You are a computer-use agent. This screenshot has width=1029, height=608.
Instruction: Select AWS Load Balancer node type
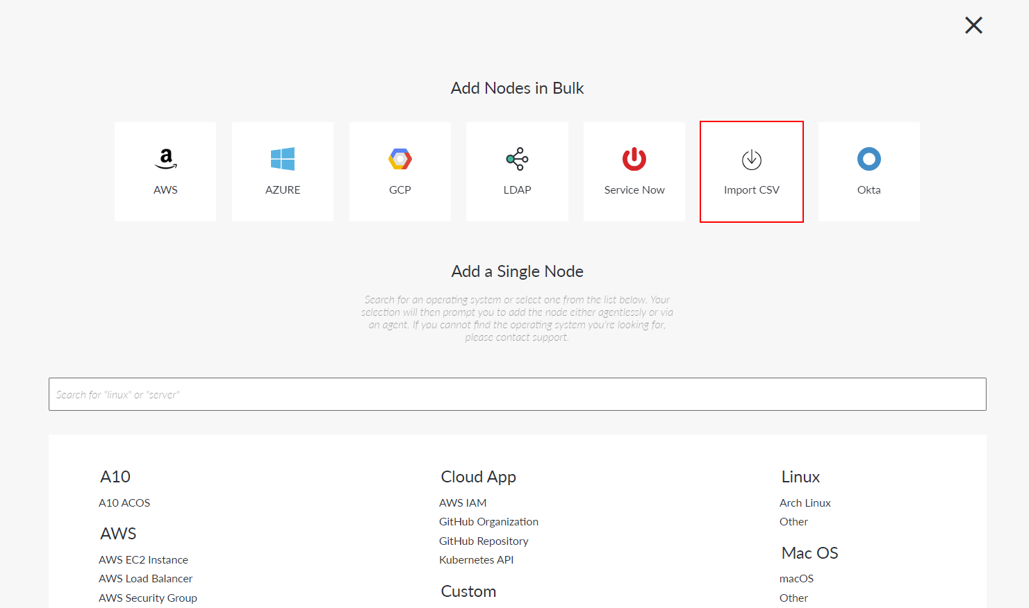[145, 579]
